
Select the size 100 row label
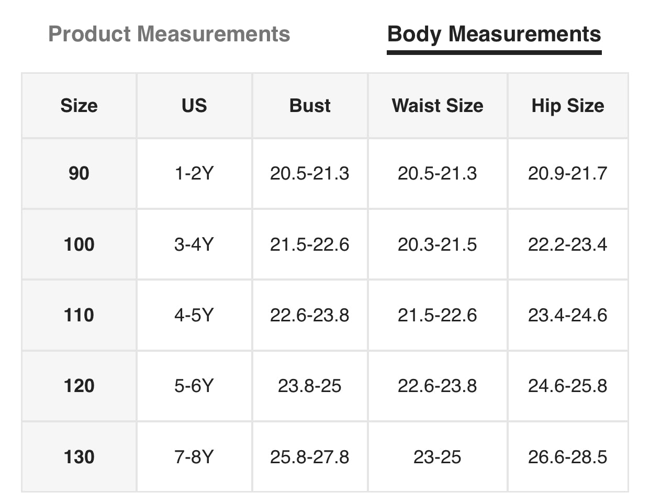click(79, 244)
